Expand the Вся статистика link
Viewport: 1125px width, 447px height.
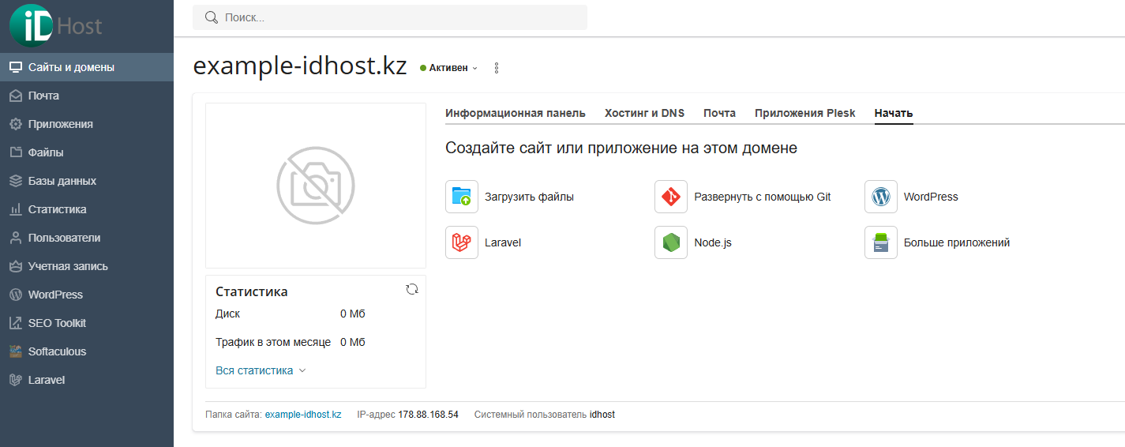point(261,370)
